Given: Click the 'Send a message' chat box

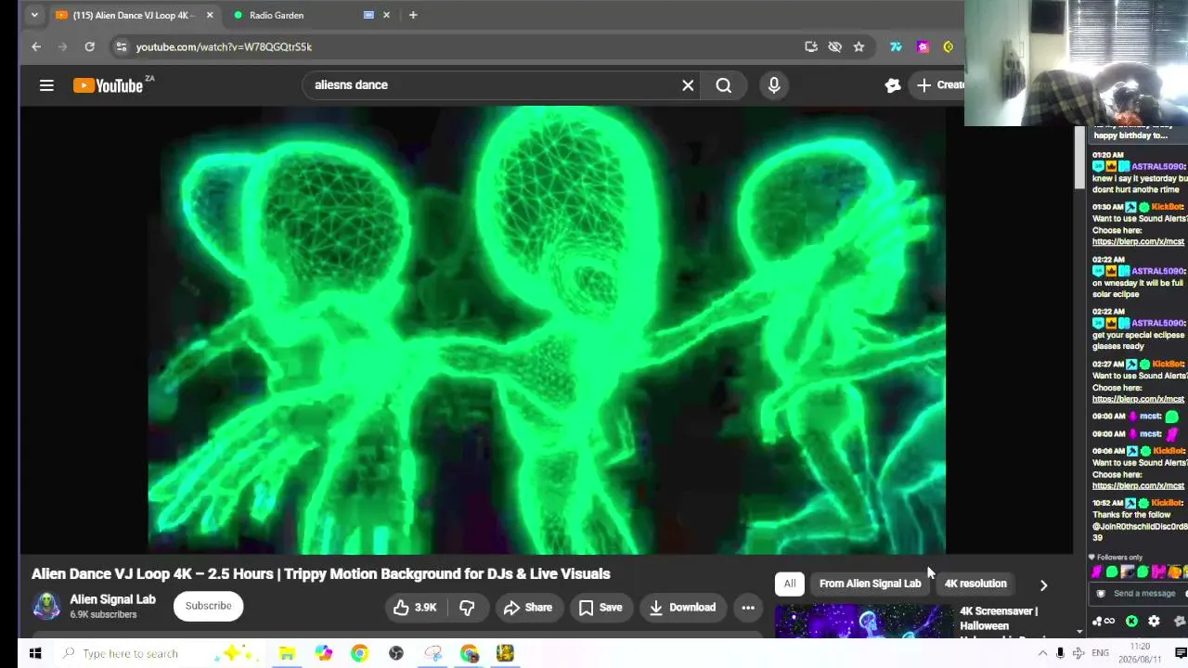Looking at the screenshot, I should click(x=1144, y=594).
